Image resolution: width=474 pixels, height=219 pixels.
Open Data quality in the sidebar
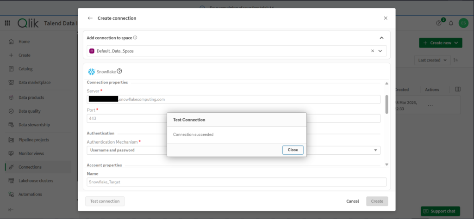pyautogui.click(x=30, y=111)
